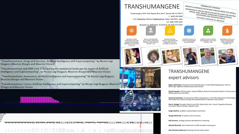
Task: Select advisor Edward Musinski's entry
Action: 192,126
